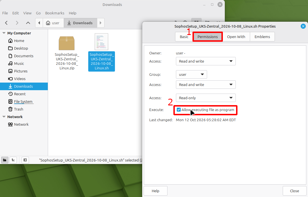Open the Group dropdown showing user
The image size is (308, 197).
pyautogui.click(x=191, y=74)
